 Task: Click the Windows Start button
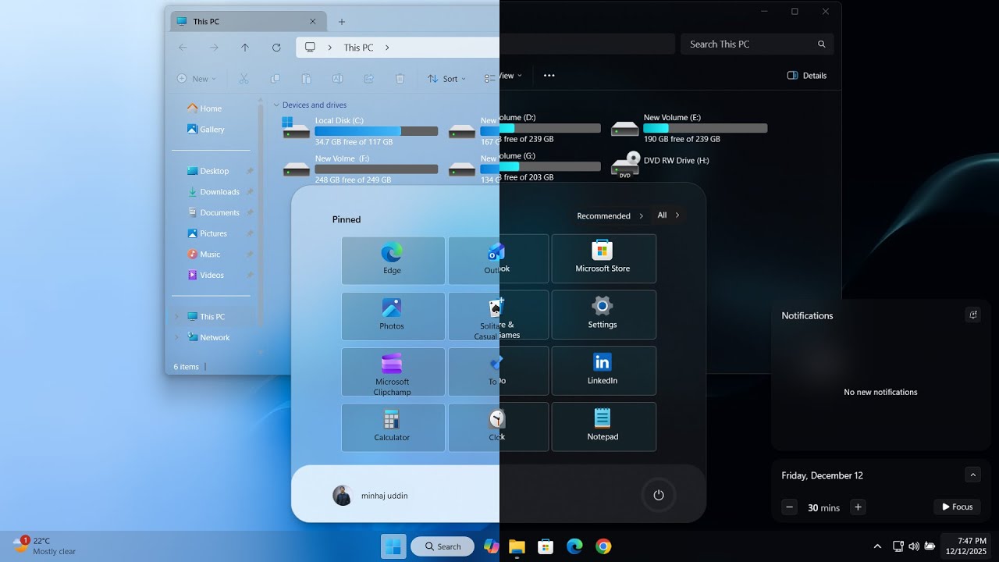393,546
